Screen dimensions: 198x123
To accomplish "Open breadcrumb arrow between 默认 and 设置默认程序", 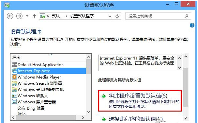I will [67, 16].
